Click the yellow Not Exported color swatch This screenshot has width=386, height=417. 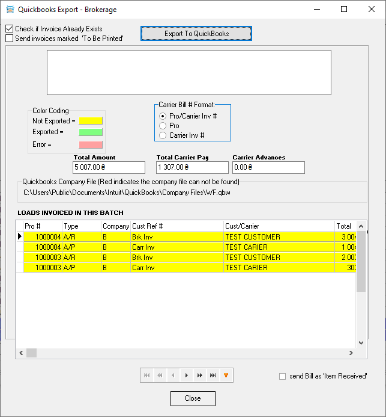point(91,121)
